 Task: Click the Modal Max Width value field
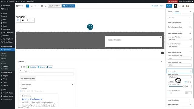188,93
